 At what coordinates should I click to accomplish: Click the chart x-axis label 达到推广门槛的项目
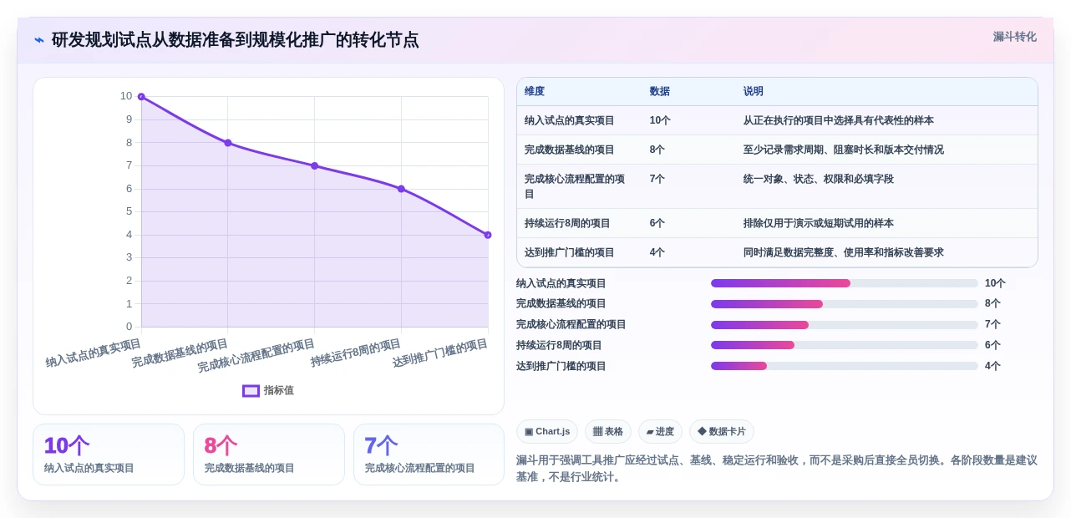440,353
